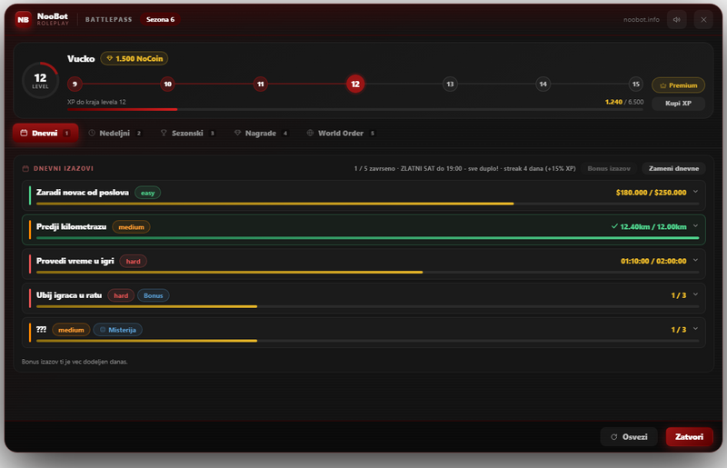The height and width of the screenshot is (468, 727).
Task: Click the BATTLEPASS header label
Action: 109,19
